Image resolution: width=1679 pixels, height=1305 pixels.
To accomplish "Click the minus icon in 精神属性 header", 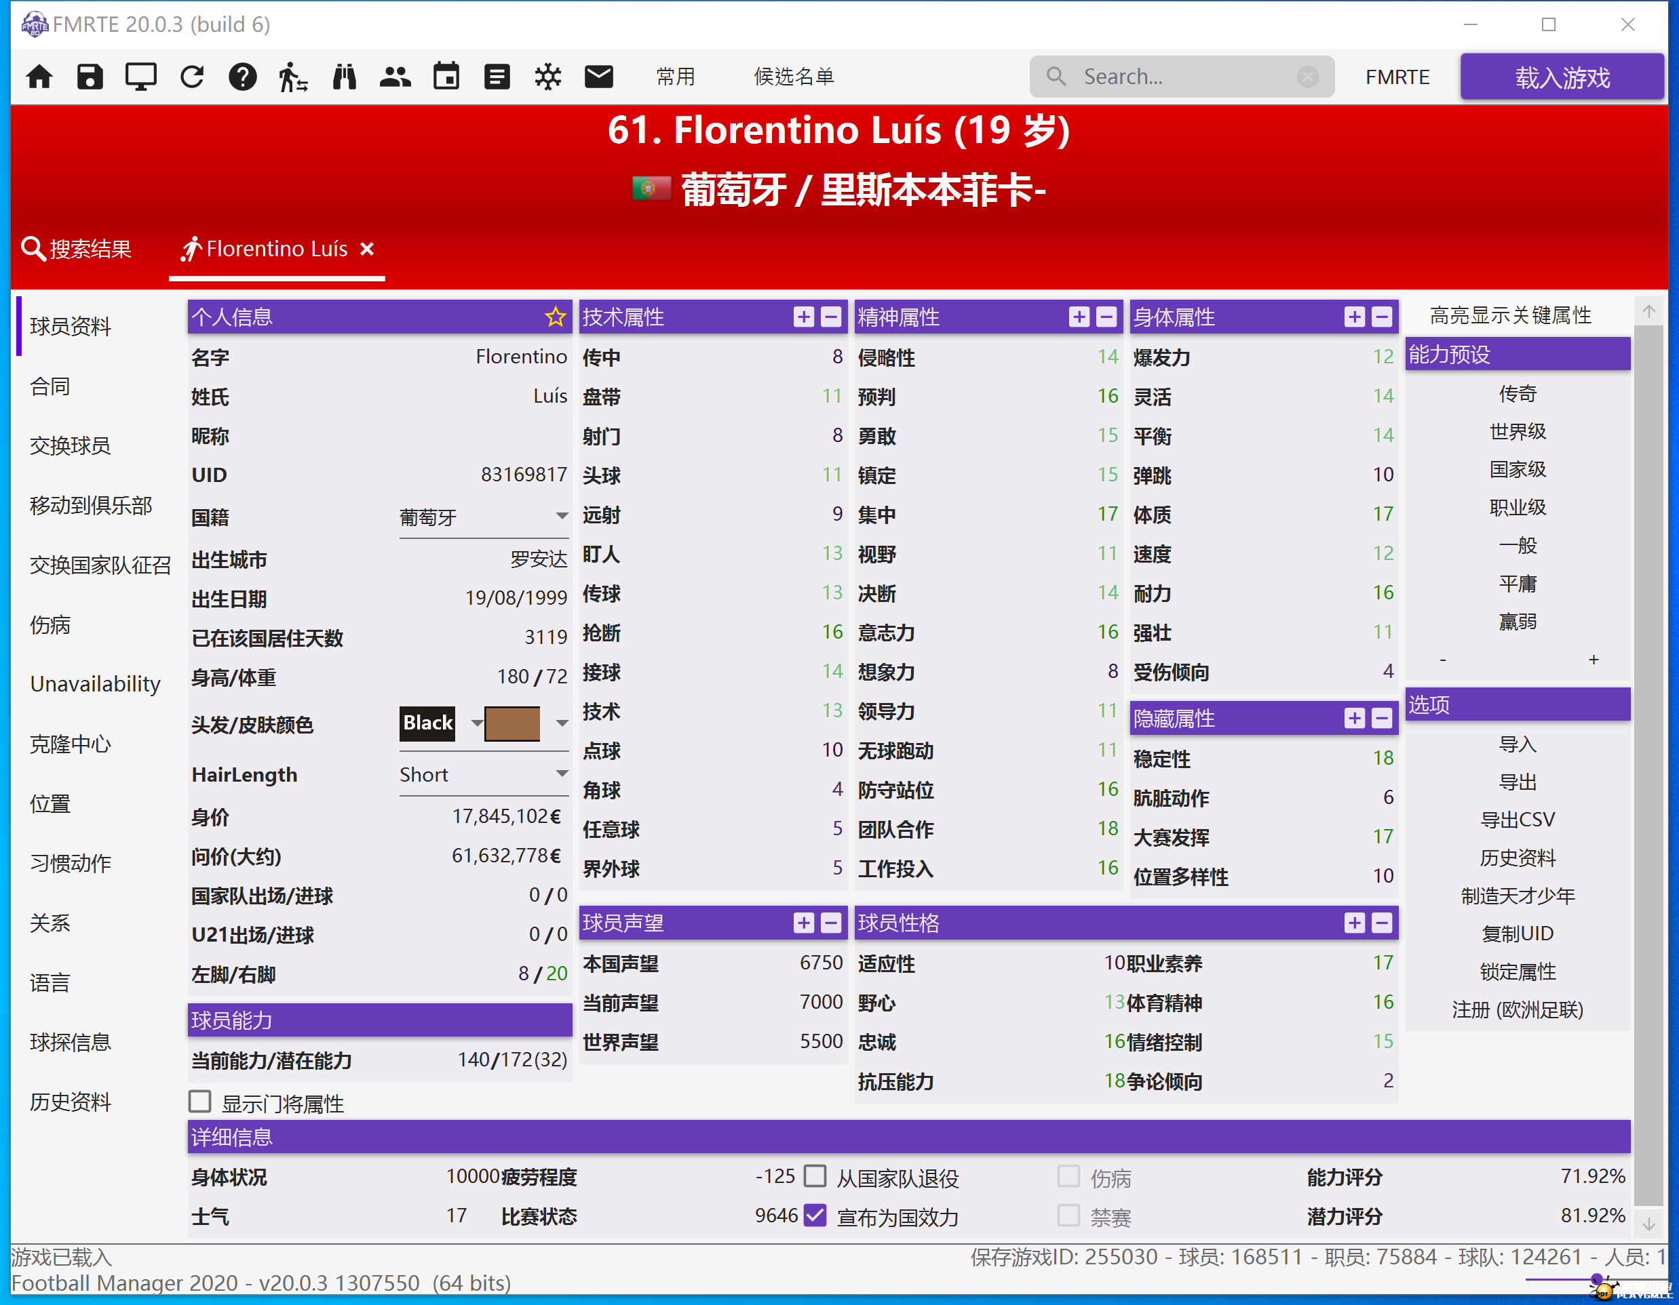I will [1106, 317].
